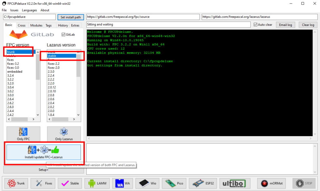Disable the Auto clear option
320x191 pixels.
256,24
